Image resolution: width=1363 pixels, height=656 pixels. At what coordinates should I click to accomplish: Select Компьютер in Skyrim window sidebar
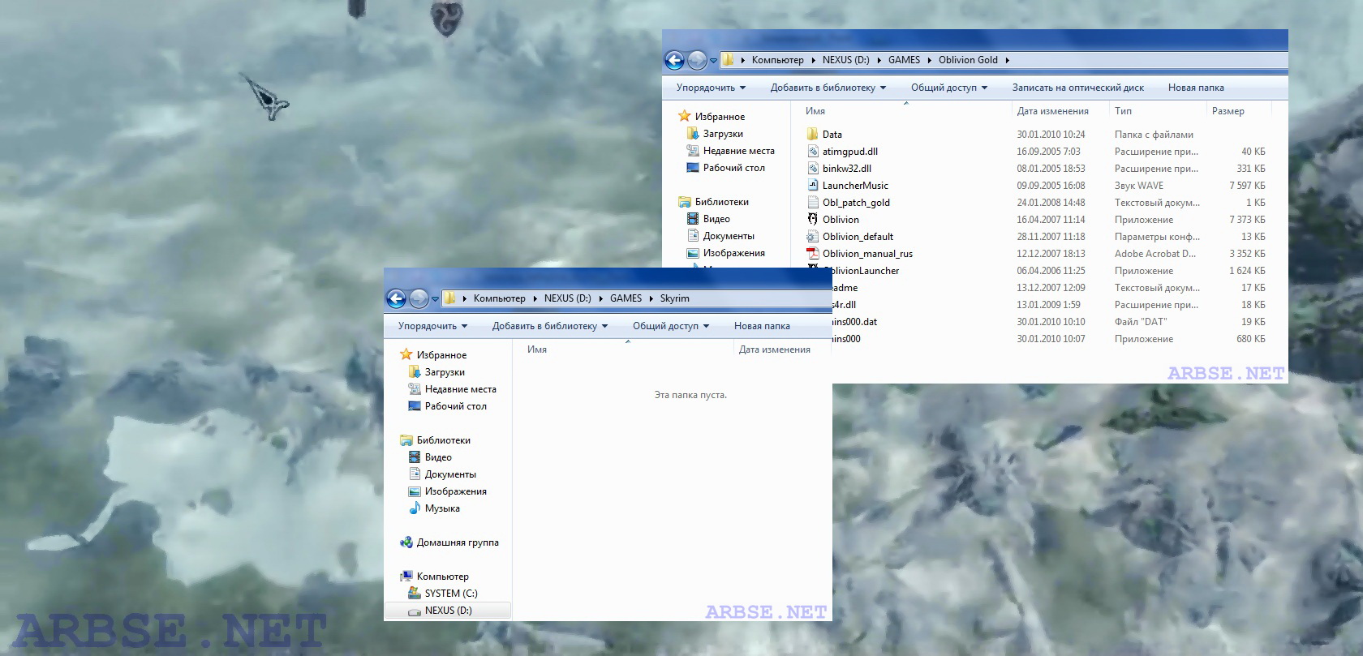[434, 577]
